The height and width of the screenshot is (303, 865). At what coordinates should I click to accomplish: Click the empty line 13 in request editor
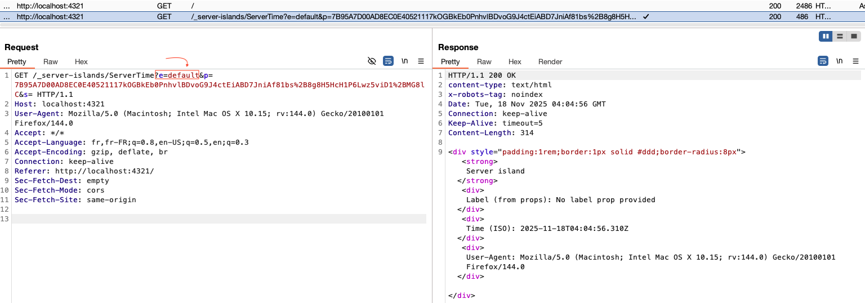point(219,219)
